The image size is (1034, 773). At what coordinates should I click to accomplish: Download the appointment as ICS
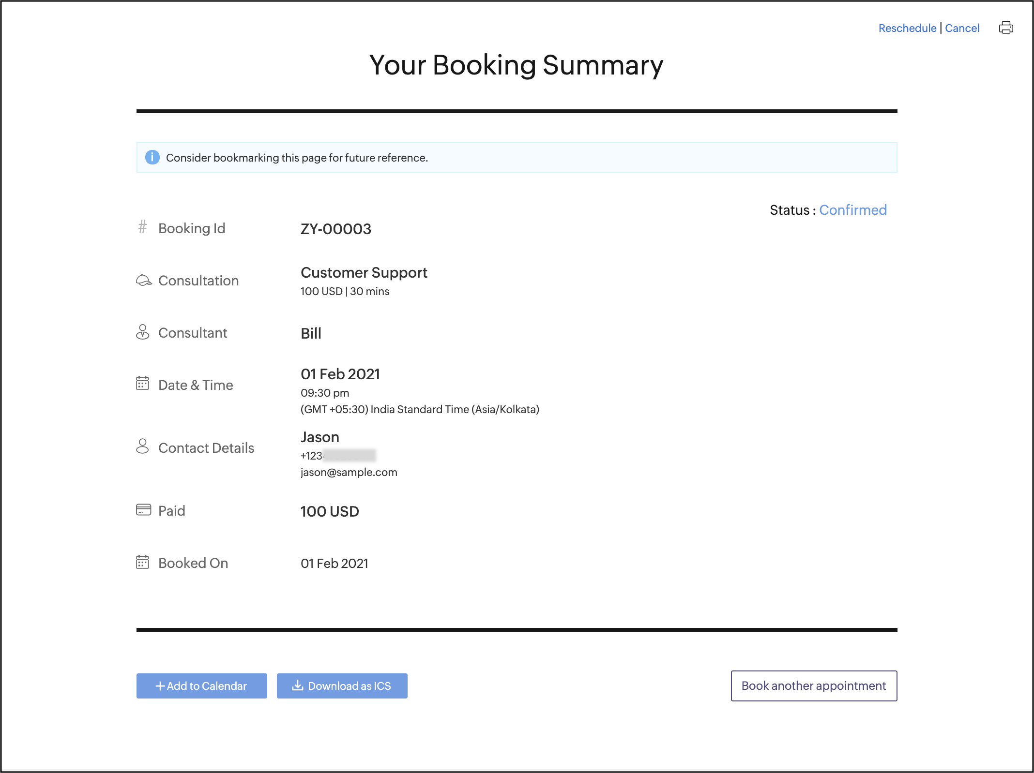tap(342, 685)
